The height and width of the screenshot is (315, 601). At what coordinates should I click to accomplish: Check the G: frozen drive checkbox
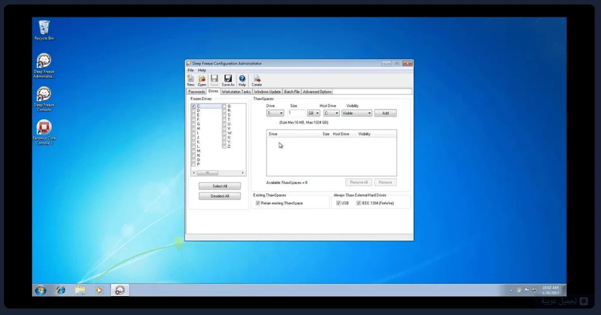(193, 124)
